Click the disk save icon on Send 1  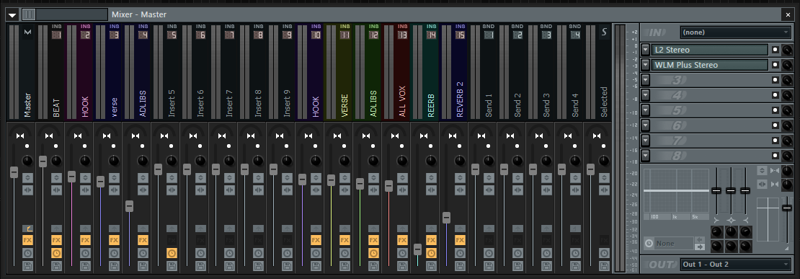coord(489,266)
